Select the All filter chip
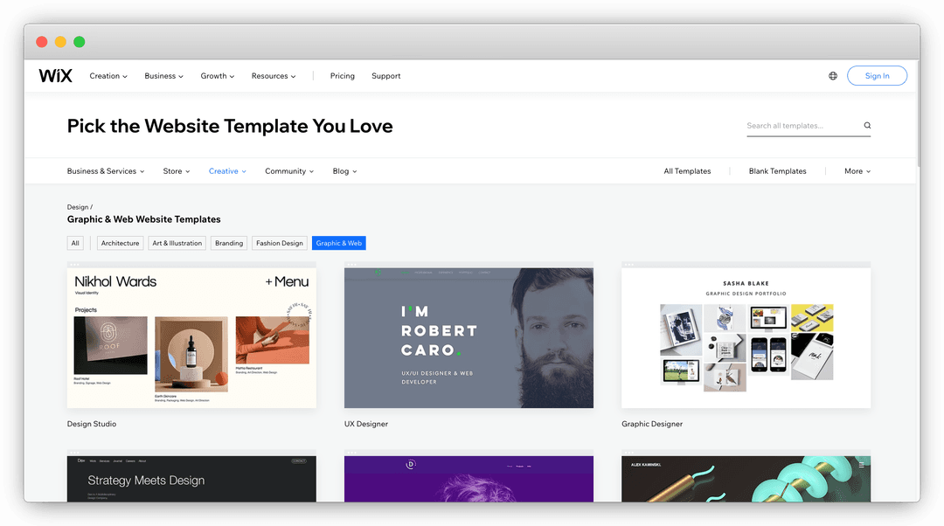944x526 pixels. (x=75, y=243)
